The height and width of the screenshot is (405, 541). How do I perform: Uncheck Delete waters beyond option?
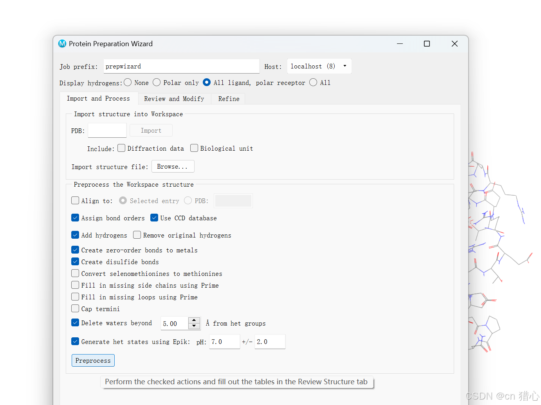(x=75, y=322)
